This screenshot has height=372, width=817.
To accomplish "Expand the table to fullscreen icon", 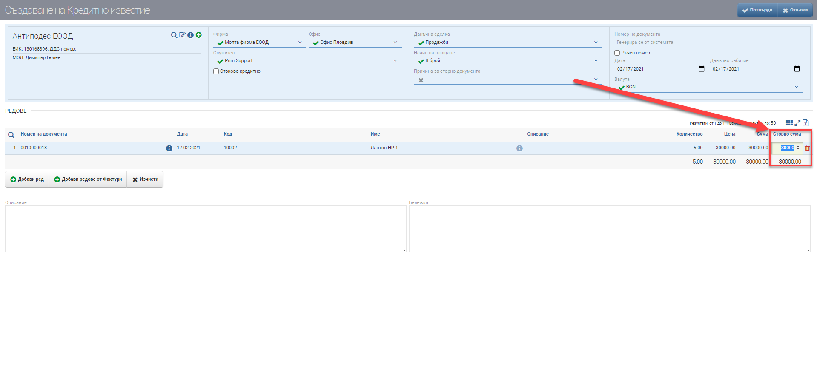I will pyautogui.click(x=797, y=123).
